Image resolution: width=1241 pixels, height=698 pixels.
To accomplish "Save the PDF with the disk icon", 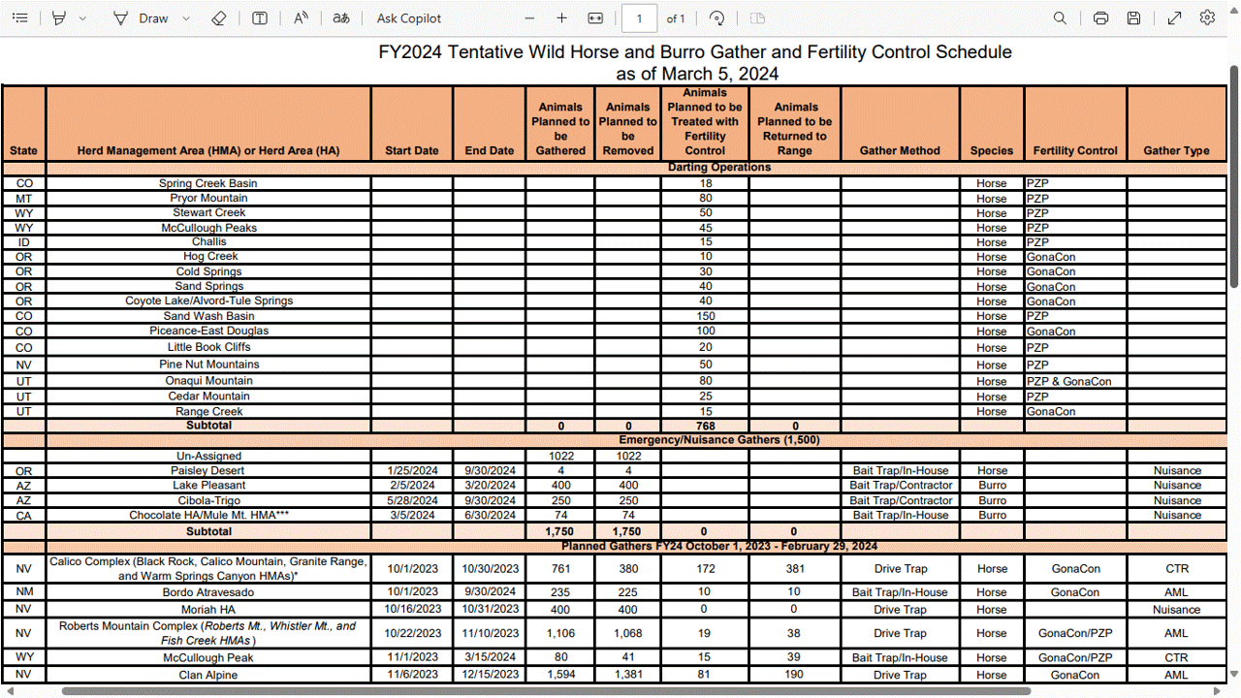I will (1133, 18).
